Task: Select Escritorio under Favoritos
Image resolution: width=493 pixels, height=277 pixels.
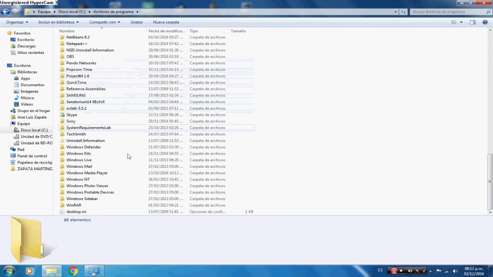Action: click(x=25, y=40)
